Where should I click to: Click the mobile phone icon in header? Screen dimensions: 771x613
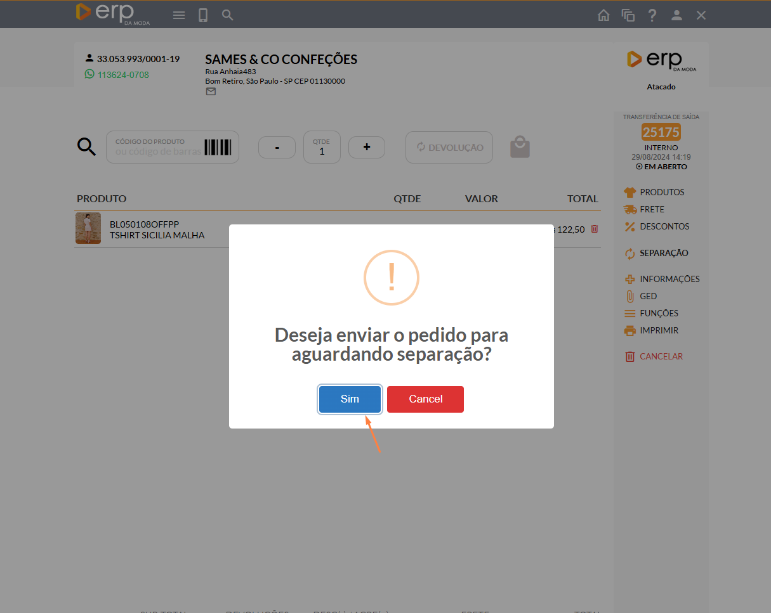[x=203, y=15]
